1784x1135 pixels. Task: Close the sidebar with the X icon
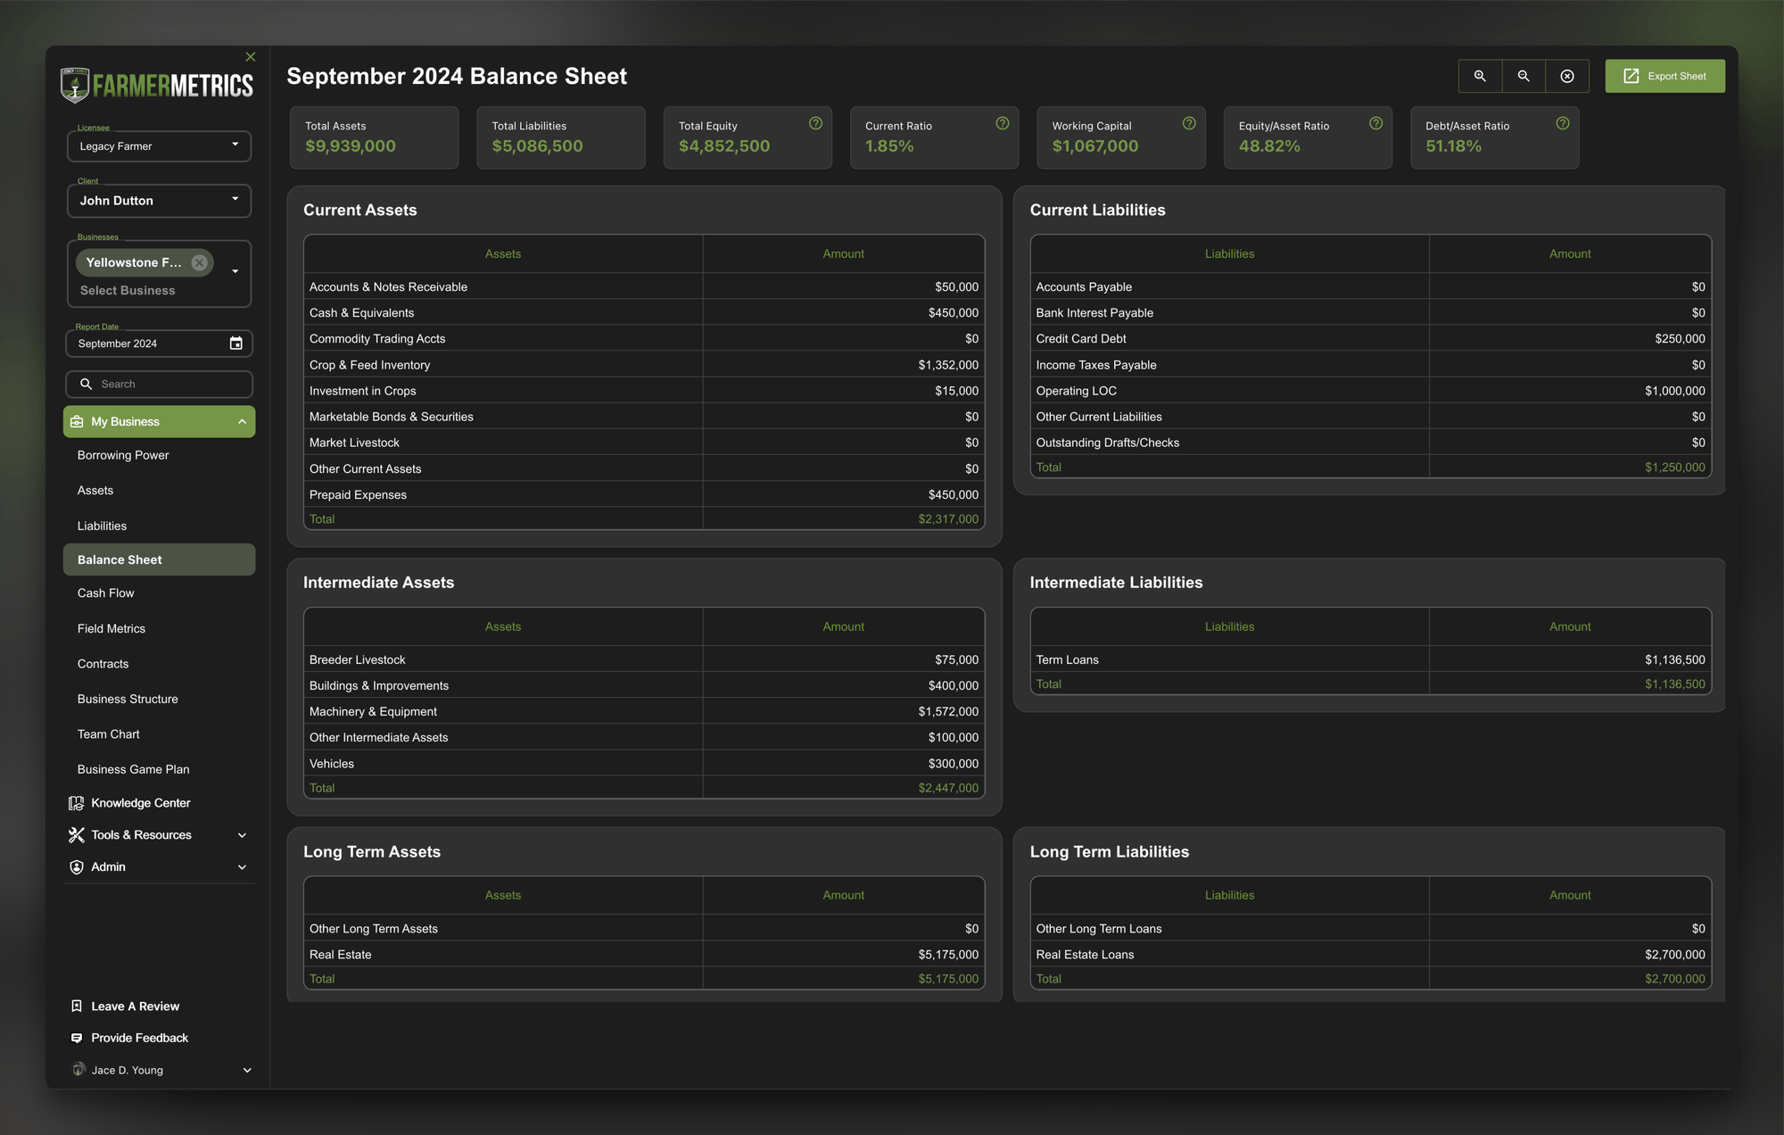[251, 57]
